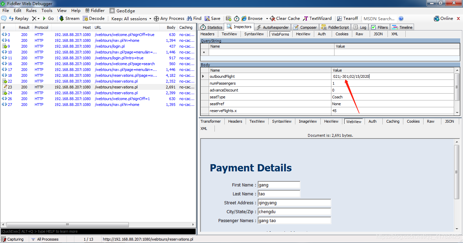Switch to the Composer tab
463x243 pixels.
click(305, 27)
